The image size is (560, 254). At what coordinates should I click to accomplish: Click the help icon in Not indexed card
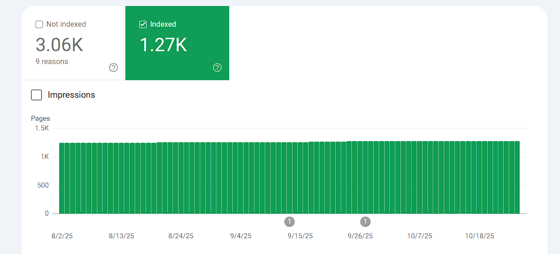113,68
